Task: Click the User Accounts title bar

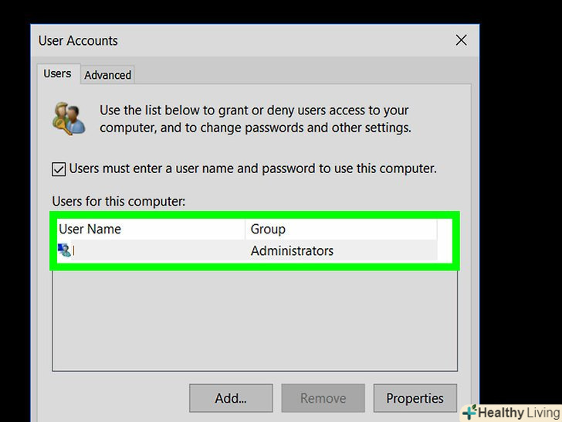Action: click(232, 40)
